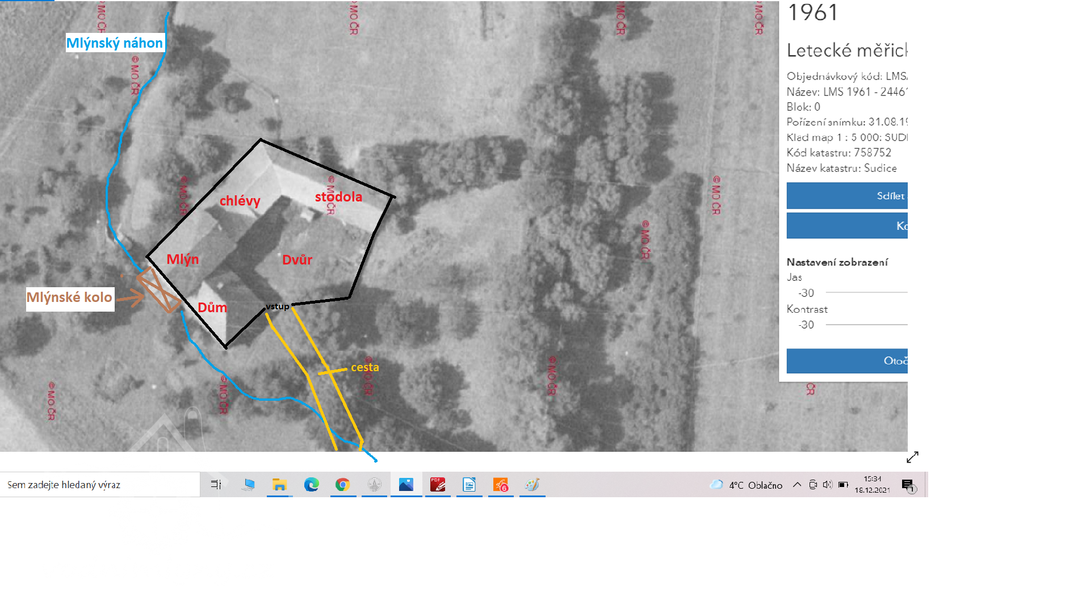Click the speaker volume tray icon
The width and height of the screenshot is (1090, 613).
[827, 485]
